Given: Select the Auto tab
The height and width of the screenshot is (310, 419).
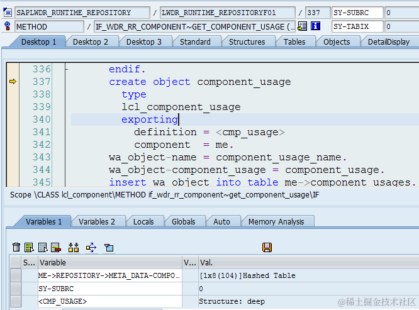Looking at the screenshot, I should pyautogui.click(x=222, y=221).
